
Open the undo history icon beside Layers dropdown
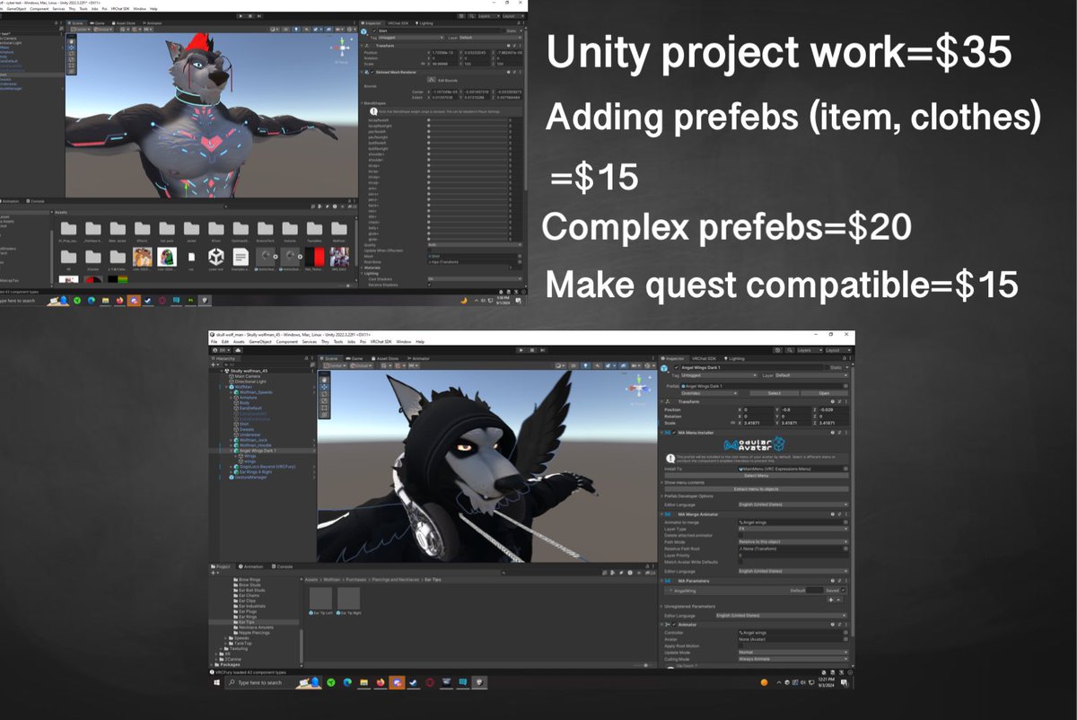point(777,350)
